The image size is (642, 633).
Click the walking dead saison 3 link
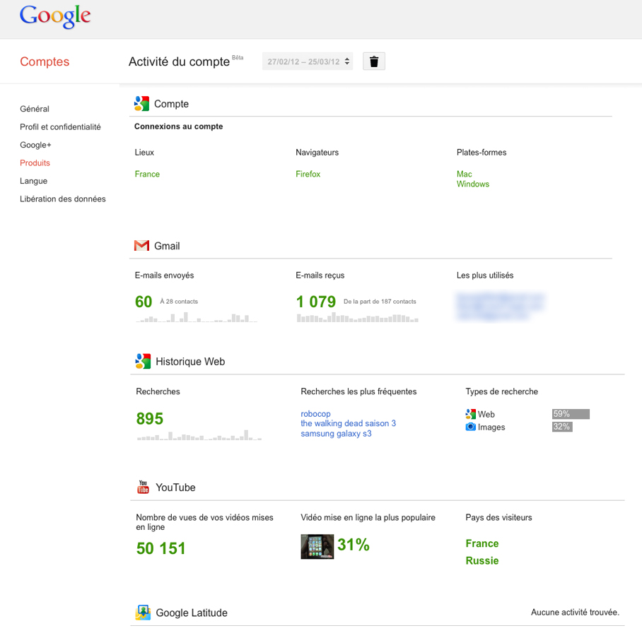tap(348, 424)
